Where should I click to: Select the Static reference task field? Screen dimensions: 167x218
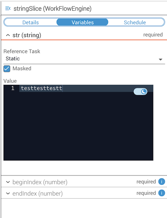(x=84, y=58)
